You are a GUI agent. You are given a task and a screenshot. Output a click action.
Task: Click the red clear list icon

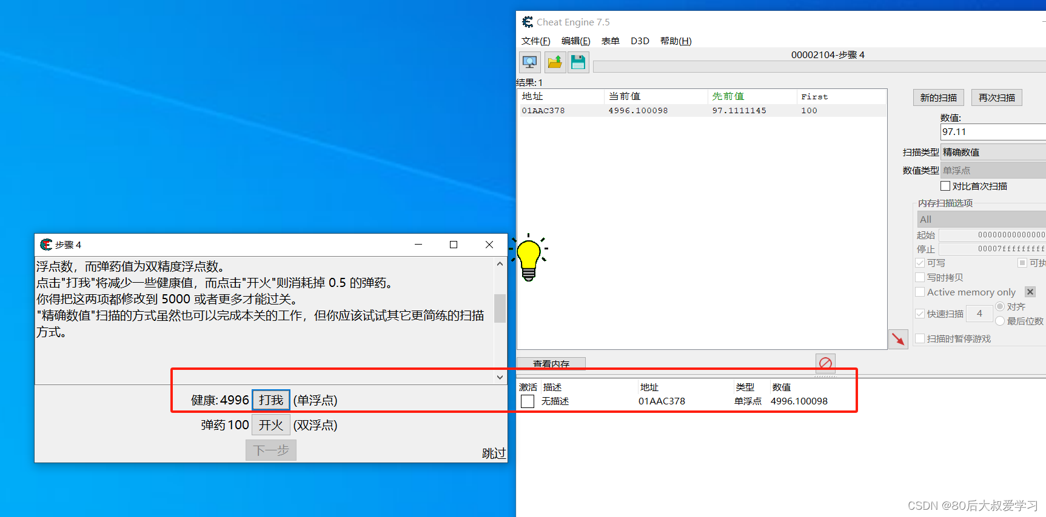click(x=825, y=363)
